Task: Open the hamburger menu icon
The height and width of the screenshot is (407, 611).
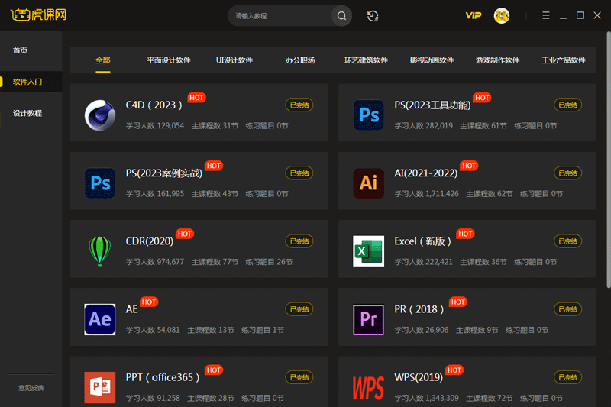Action: (x=546, y=15)
